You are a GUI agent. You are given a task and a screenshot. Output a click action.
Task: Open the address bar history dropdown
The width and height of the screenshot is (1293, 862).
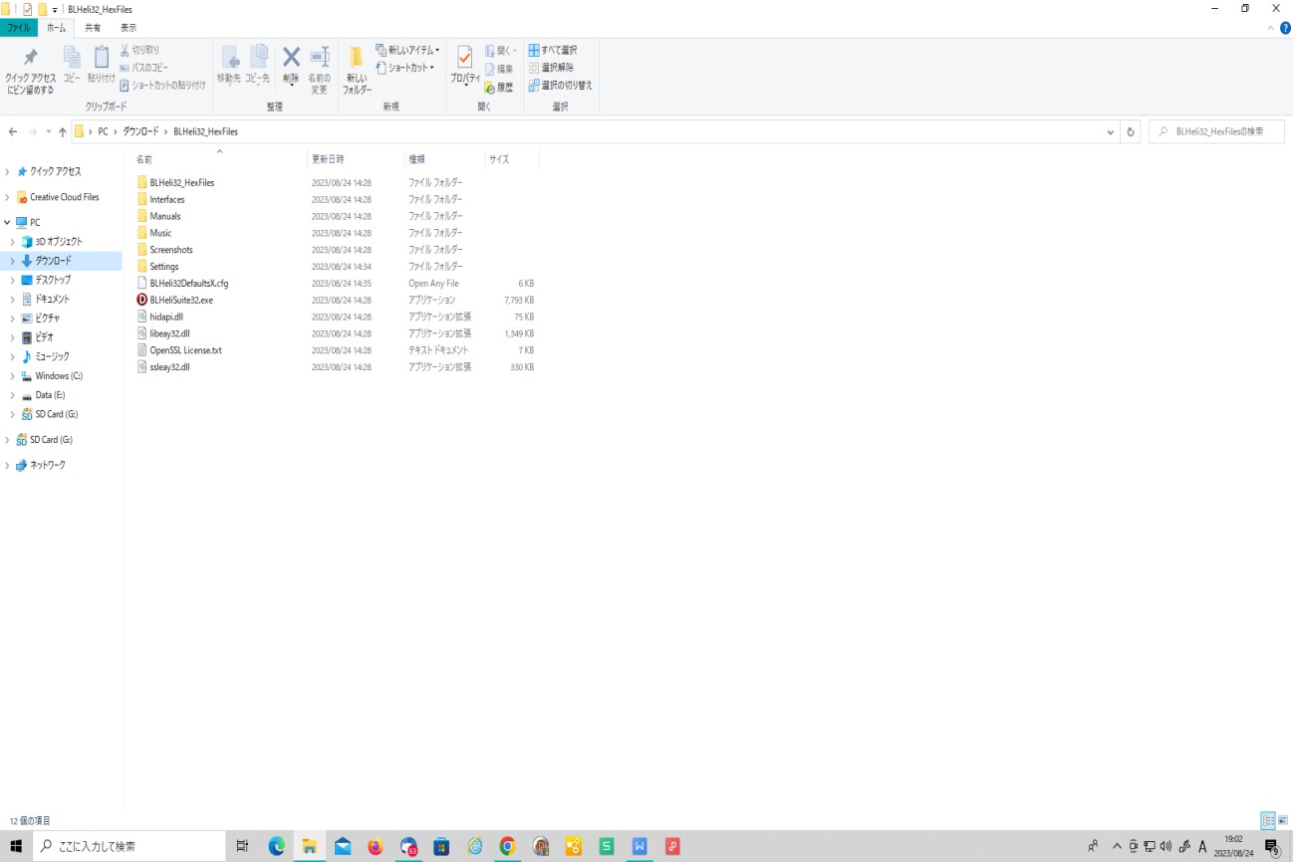click(1111, 131)
